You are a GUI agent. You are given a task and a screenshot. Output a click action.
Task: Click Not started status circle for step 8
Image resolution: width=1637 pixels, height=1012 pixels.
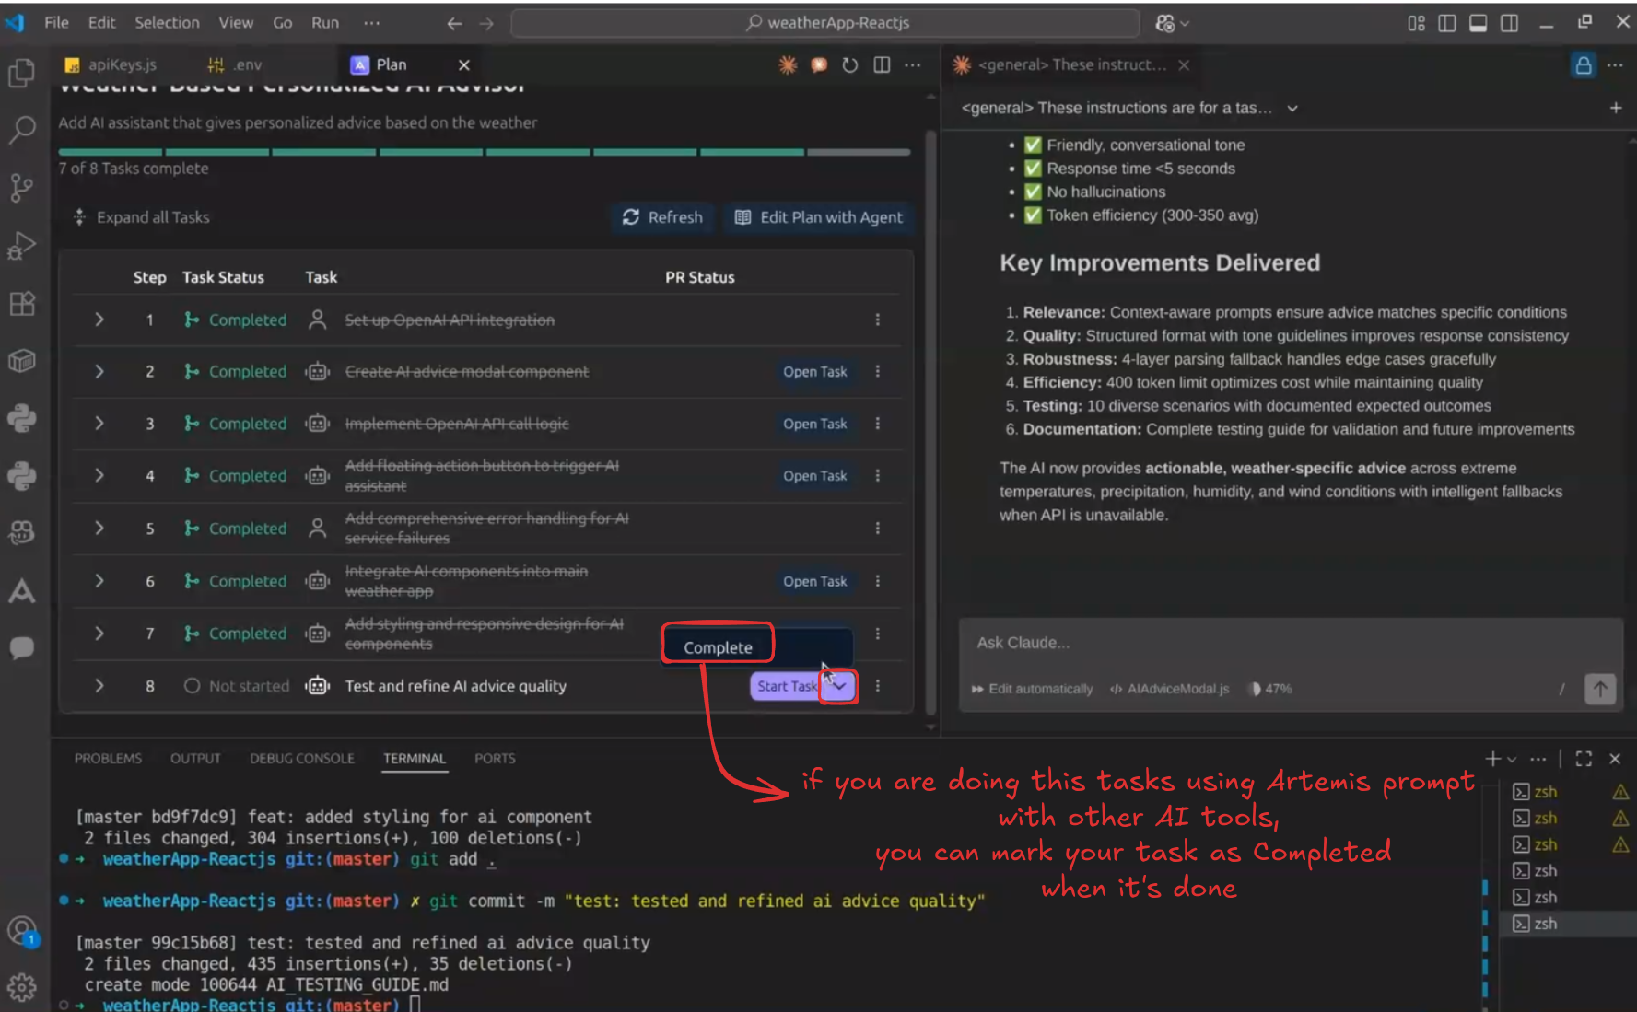(192, 686)
